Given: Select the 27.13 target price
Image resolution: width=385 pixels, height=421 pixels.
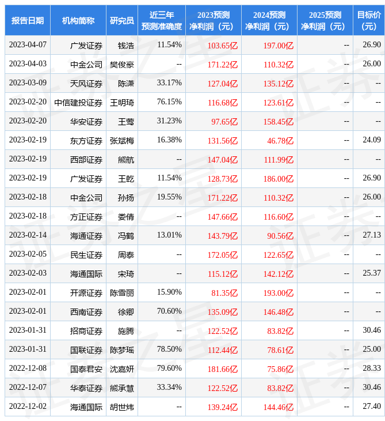Looking at the screenshot, I should click(372, 235).
